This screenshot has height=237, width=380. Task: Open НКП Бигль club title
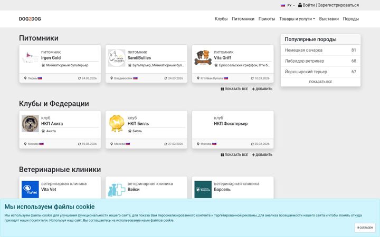pyautogui.click(x=138, y=124)
